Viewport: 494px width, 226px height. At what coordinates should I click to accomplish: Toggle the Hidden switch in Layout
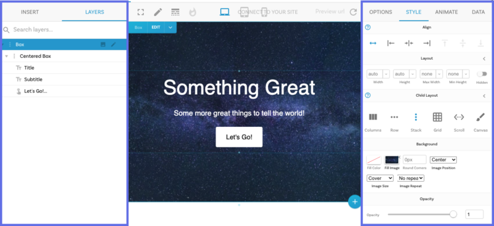(x=482, y=74)
